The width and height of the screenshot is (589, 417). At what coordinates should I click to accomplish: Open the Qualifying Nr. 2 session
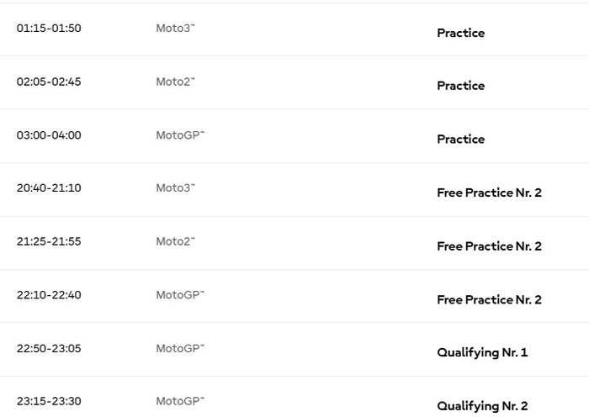[x=482, y=406]
